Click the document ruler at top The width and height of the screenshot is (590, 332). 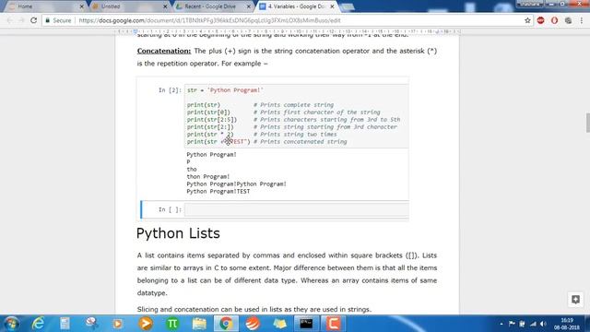[x=288, y=31]
